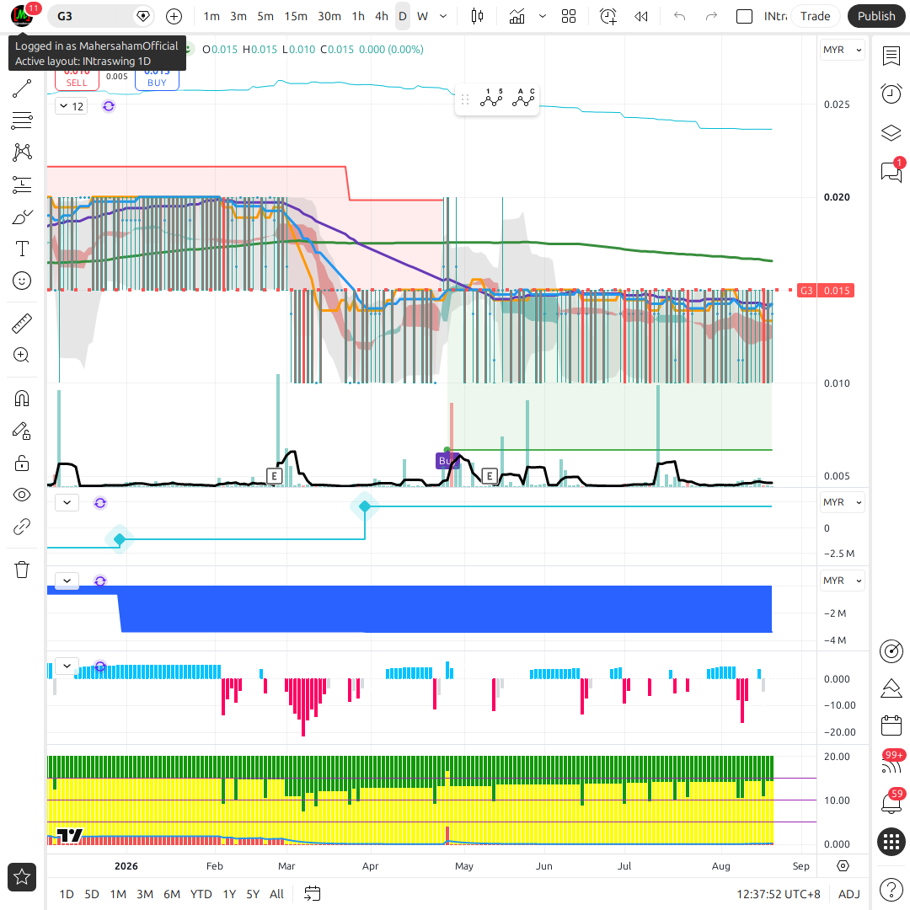Select the patterns drawing tool
910x910 pixels.
(22, 153)
